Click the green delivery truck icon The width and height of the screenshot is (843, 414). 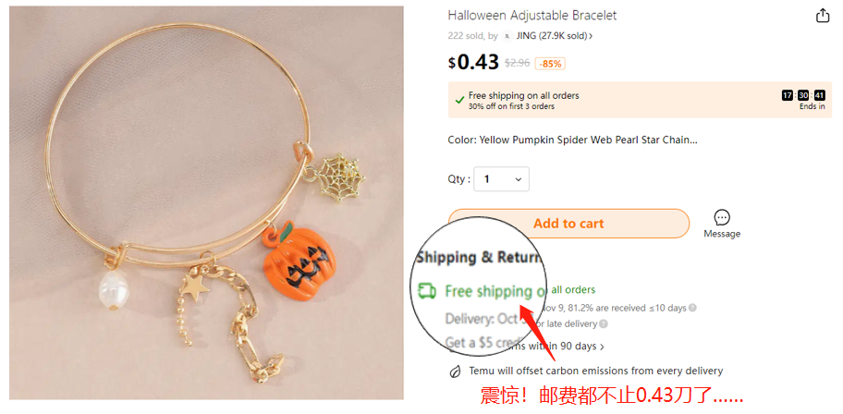click(427, 291)
